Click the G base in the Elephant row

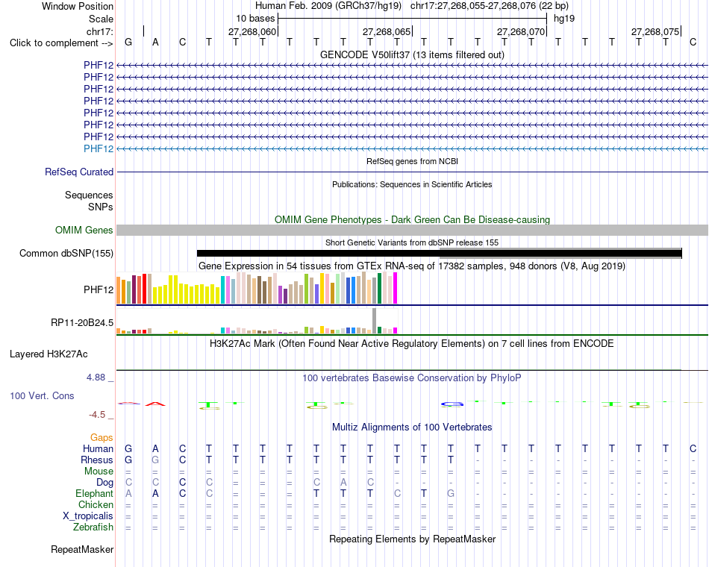[450, 493]
